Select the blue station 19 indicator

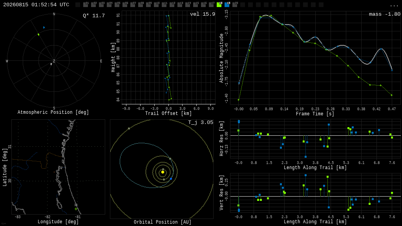coord(227,5)
